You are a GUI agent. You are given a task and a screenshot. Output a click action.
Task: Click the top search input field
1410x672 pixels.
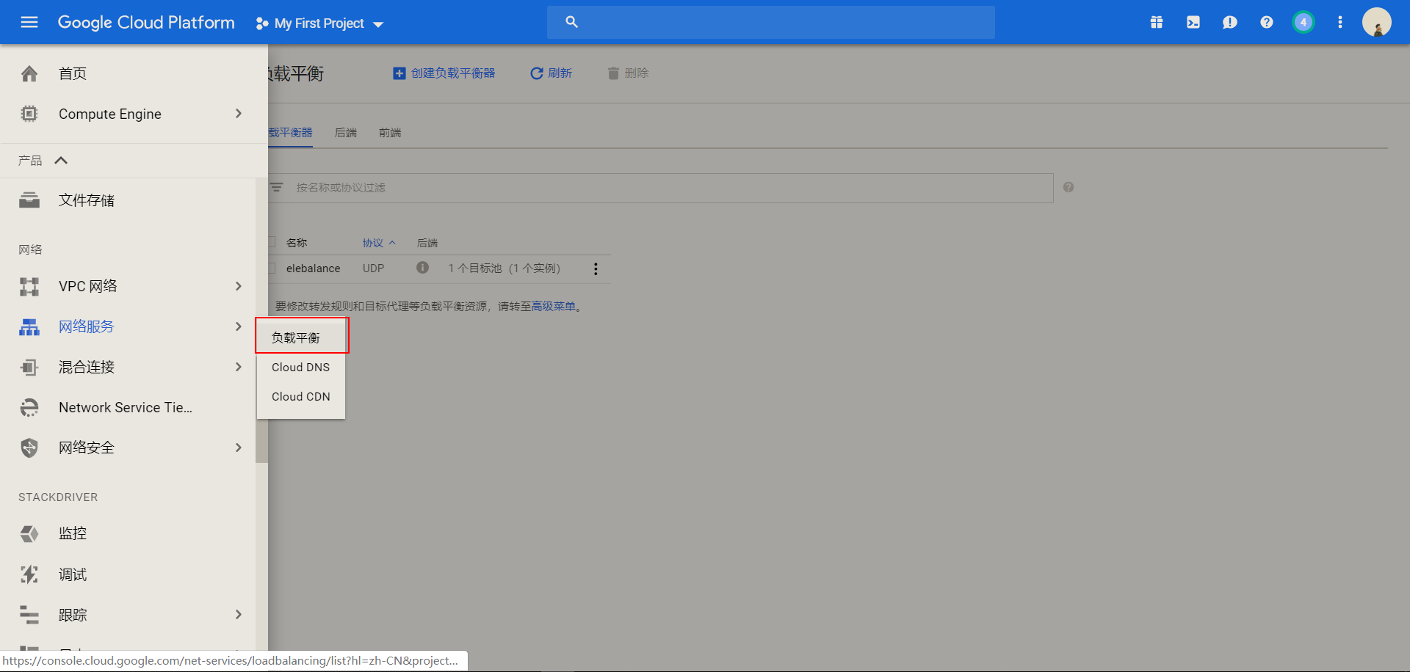coord(771,22)
